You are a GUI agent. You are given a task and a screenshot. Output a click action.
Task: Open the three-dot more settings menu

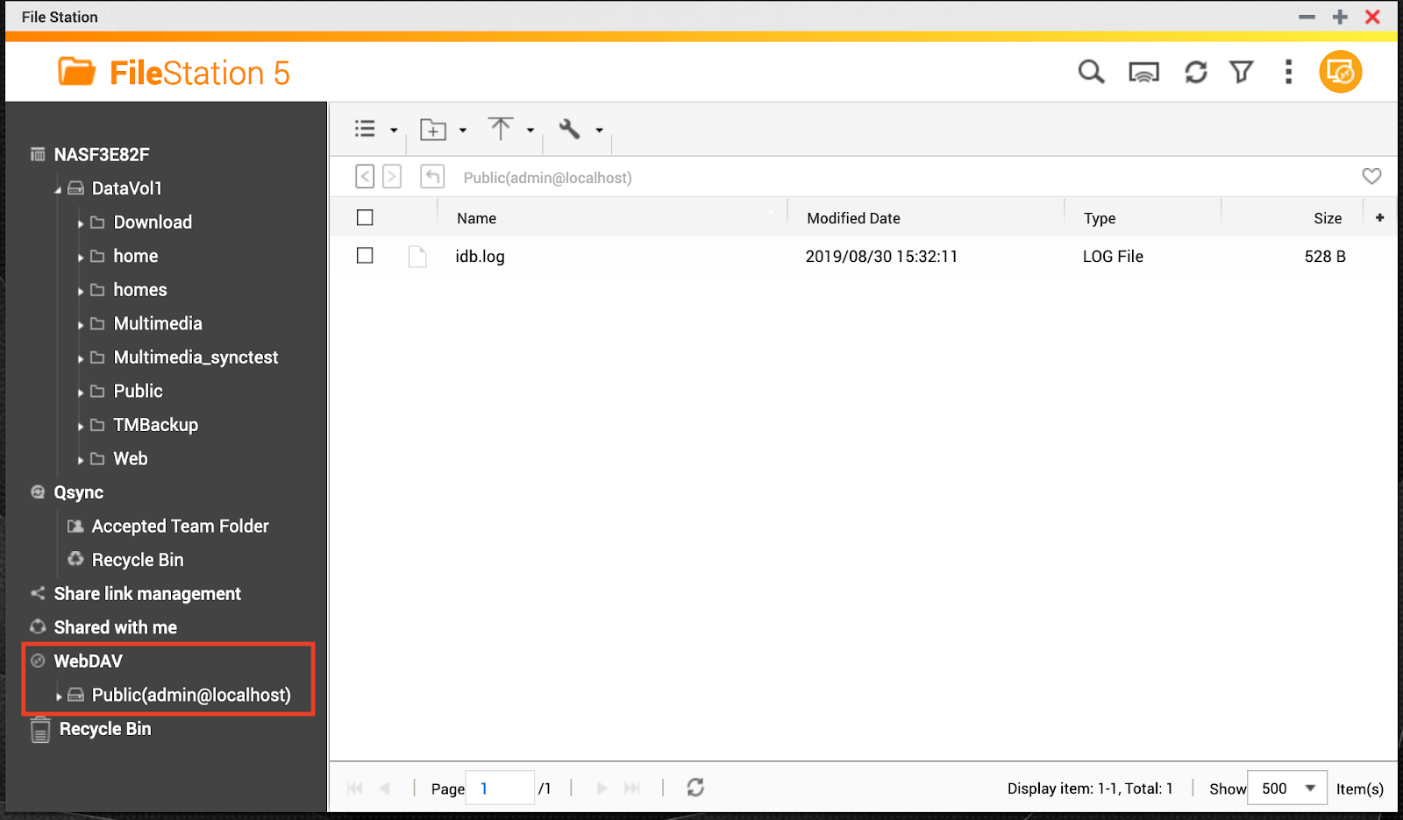coord(1288,72)
